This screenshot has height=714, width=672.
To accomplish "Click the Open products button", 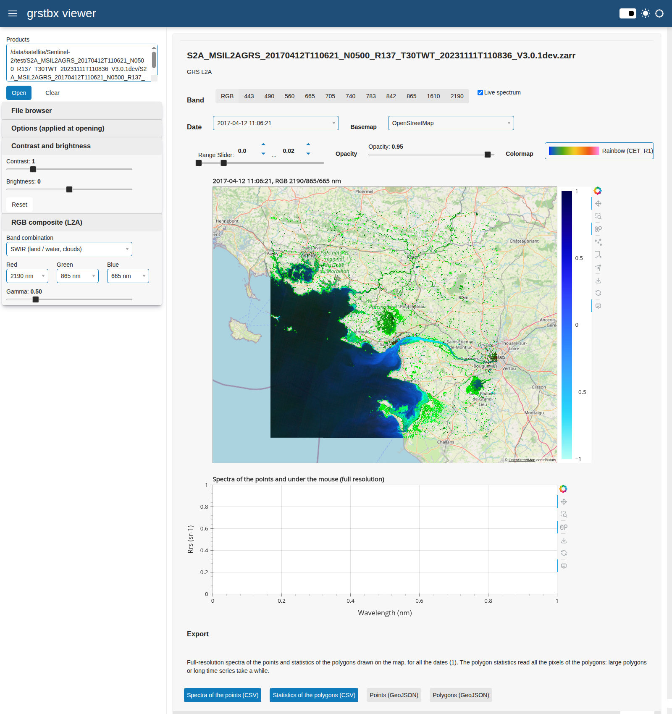I will (x=19, y=93).
